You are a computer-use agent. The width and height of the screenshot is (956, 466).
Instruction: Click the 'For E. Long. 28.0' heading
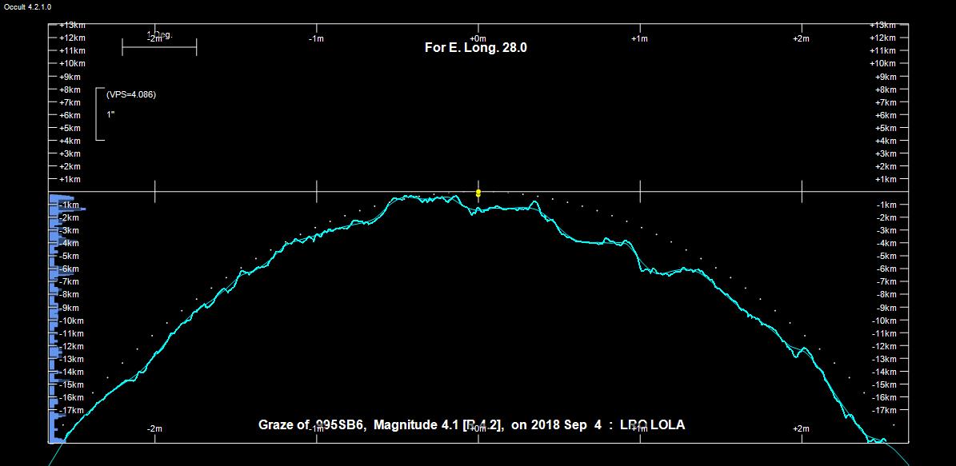tap(475, 47)
